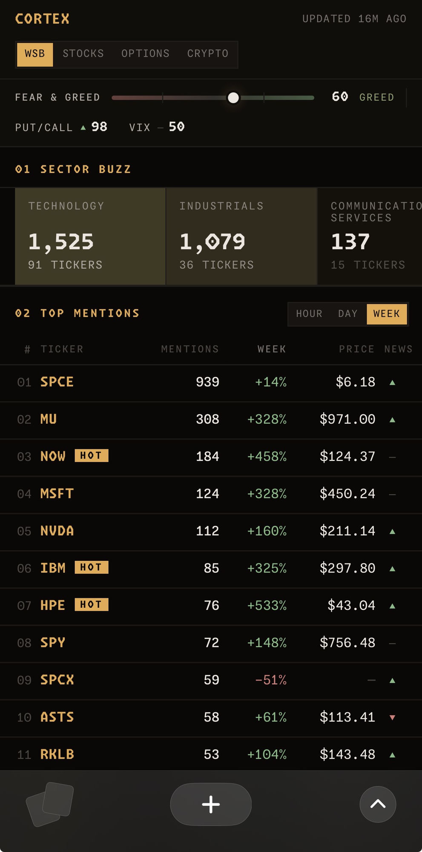Viewport: 422px width, 852px height.
Task: Tap the plus new tab button
Action: coord(211,804)
